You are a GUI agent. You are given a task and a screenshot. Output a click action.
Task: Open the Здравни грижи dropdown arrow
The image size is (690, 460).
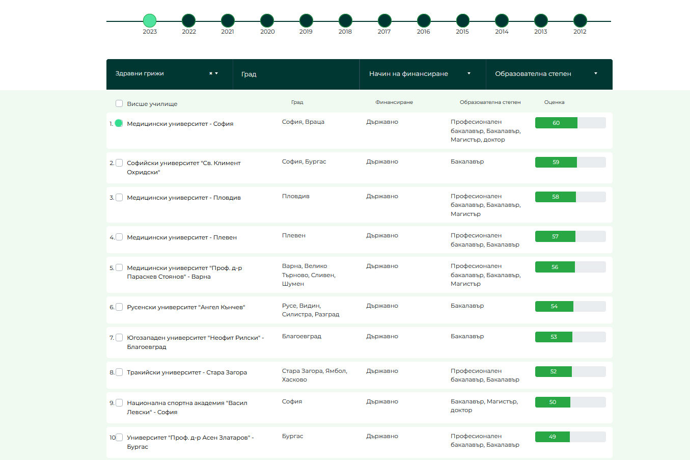(x=216, y=73)
